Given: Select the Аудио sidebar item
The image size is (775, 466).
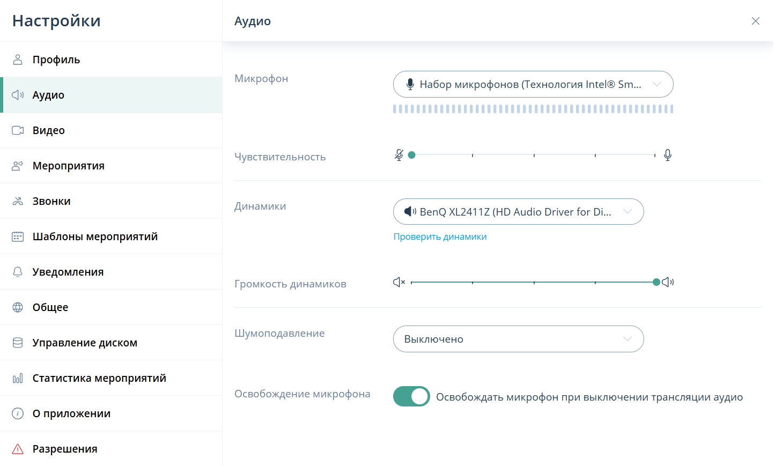Looking at the screenshot, I should point(111,95).
